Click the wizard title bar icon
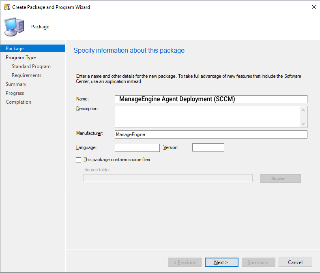This screenshot has width=320, height=273. pyautogui.click(x=7, y=7)
